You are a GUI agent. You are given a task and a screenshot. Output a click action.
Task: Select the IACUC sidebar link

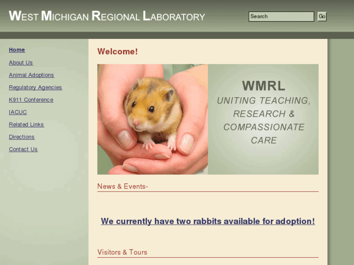[18, 112]
